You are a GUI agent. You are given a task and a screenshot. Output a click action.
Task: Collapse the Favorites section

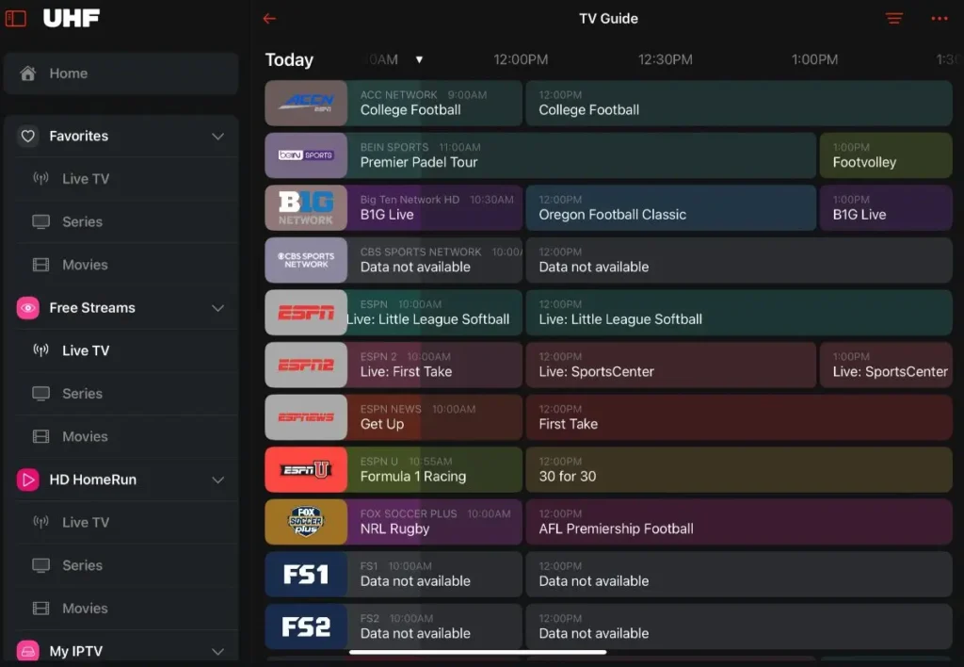(x=217, y=136)
